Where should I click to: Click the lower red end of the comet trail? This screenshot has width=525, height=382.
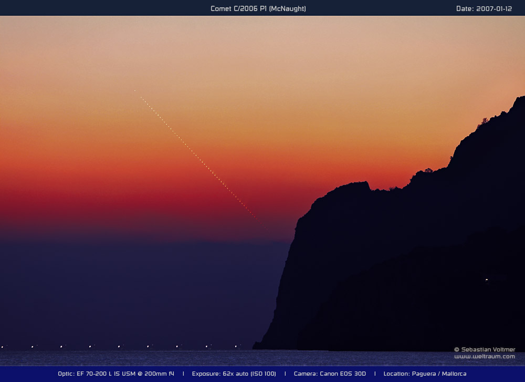[265, 229]
